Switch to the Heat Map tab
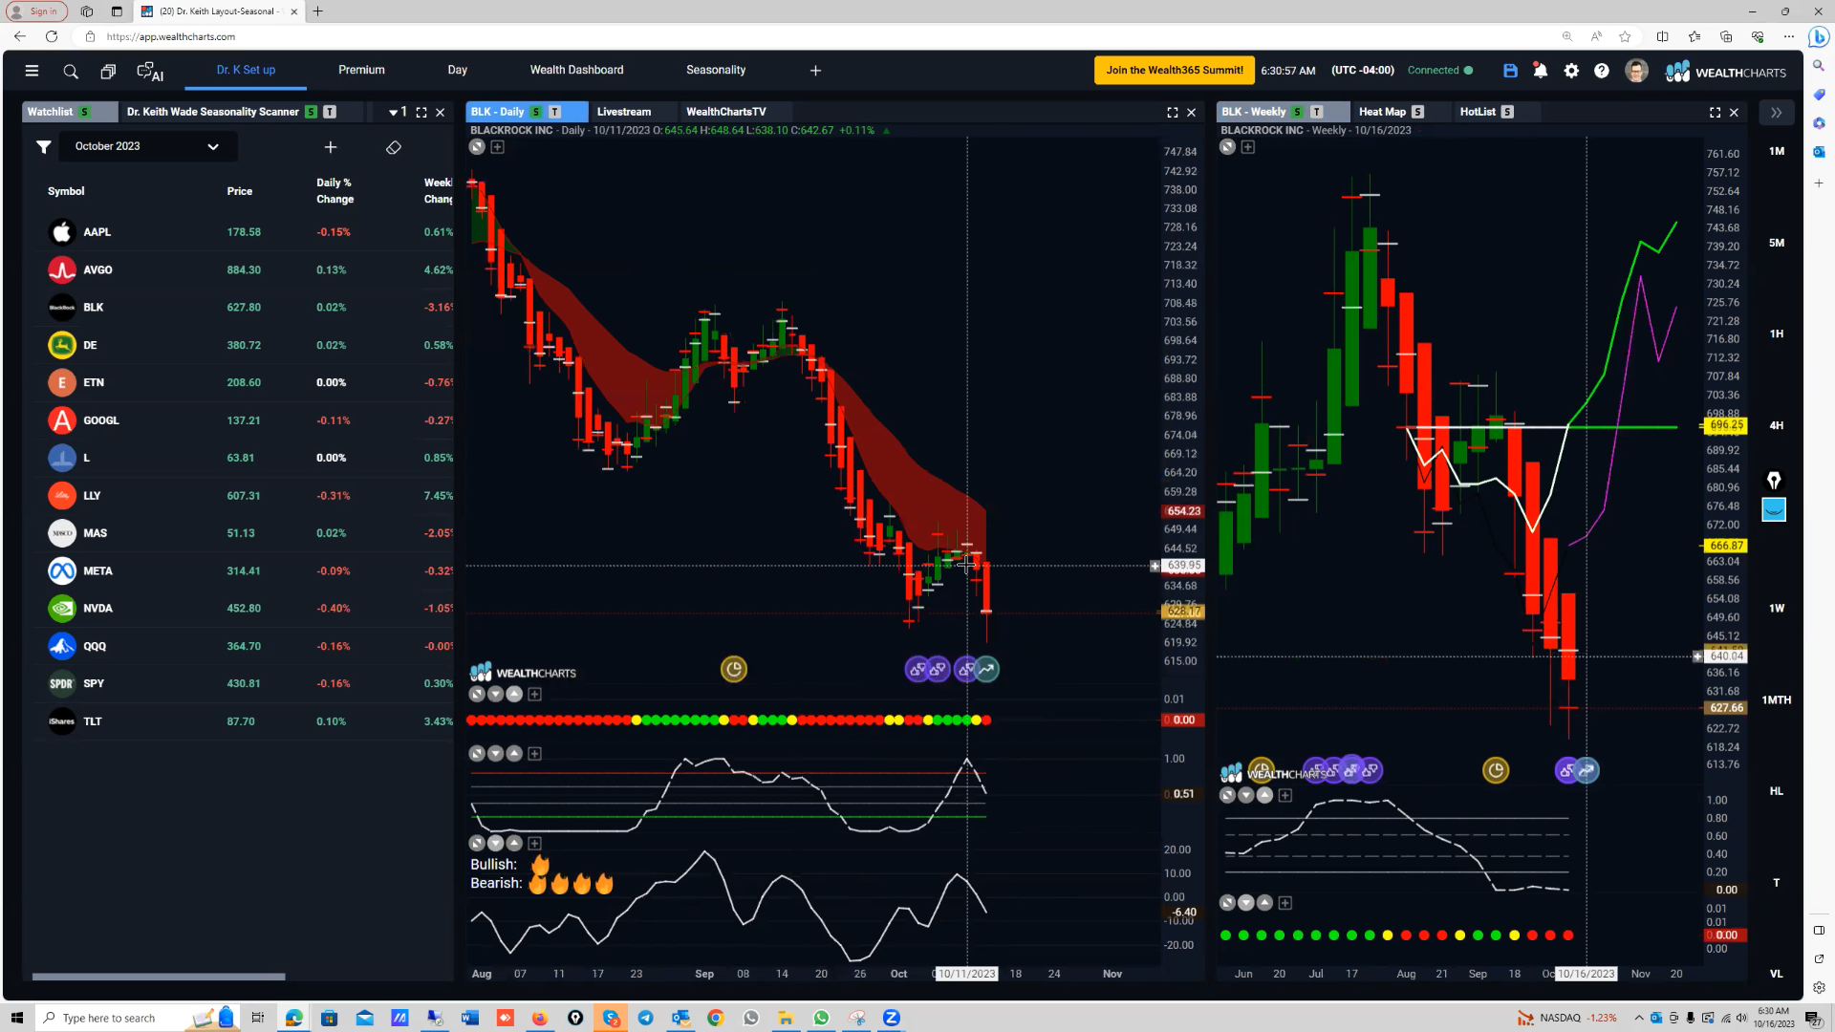 pyautogui.click(x=1382, y=112)
